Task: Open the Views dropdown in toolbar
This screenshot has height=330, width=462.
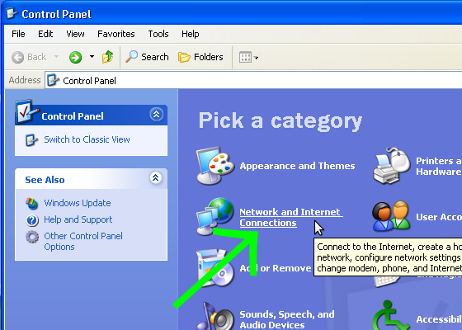Action: click(248, 57)
